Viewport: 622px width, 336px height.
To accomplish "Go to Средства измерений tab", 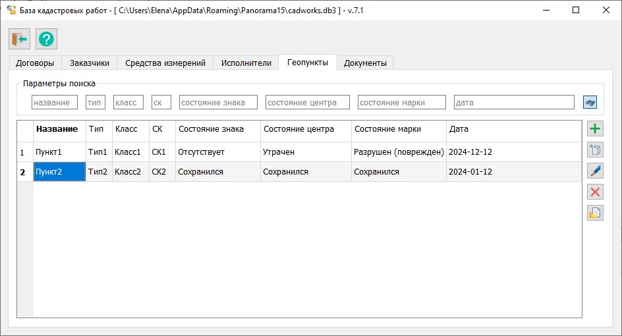I will pos(165,63).
